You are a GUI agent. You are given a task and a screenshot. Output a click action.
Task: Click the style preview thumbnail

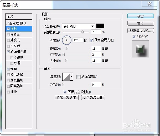(x=140, y=49)
